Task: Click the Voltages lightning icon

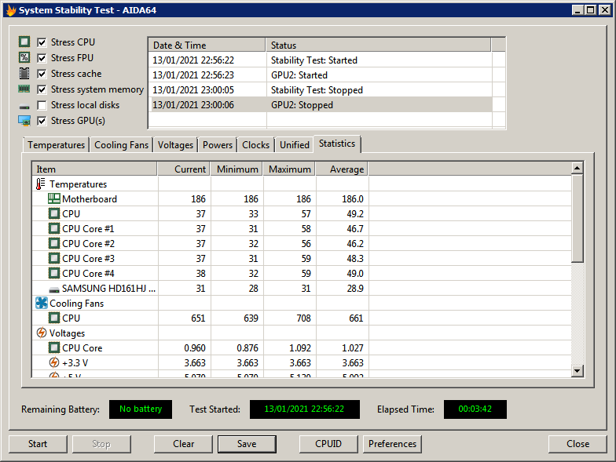Action: coord(41,333)
